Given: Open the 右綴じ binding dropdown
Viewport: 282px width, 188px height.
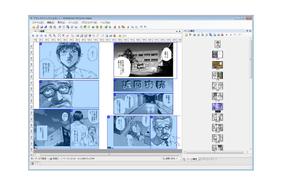Looking at the screenshot, I should pos(55,159).
